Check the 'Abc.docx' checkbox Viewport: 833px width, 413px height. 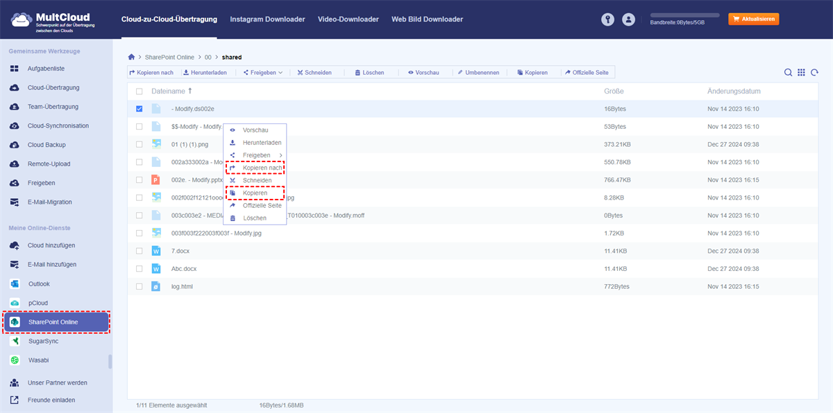[x=140, y=268]
